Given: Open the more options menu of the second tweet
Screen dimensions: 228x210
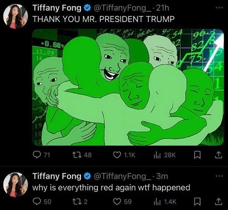Looking at the screenshot, I should 219,176.
